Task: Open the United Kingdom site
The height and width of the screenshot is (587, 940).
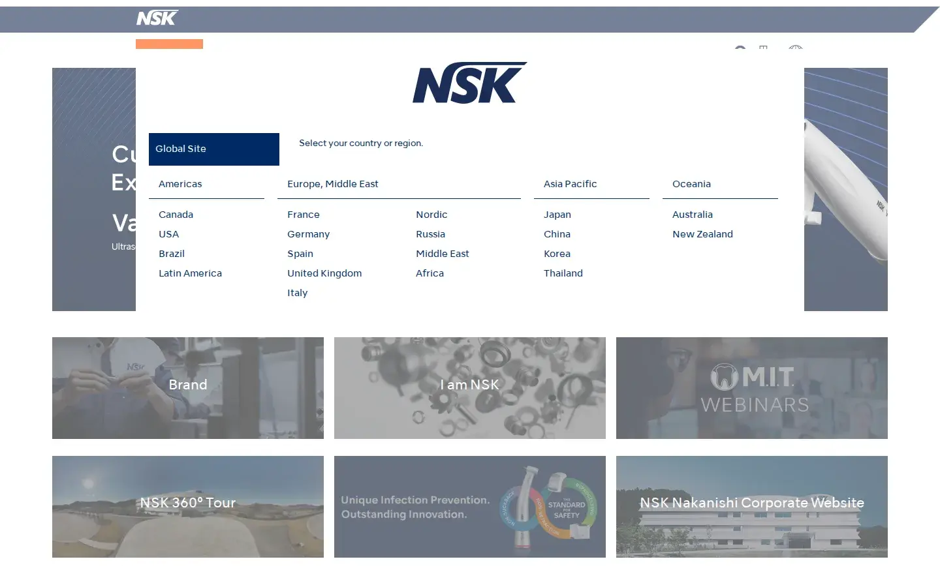Action: click(x=324, y=273)
